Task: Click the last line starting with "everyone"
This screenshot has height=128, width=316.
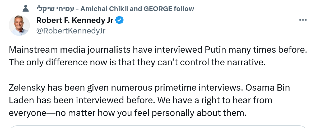Action: [127, 113]
